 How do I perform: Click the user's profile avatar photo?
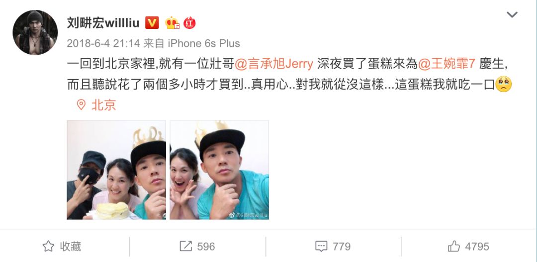point(35,32)
